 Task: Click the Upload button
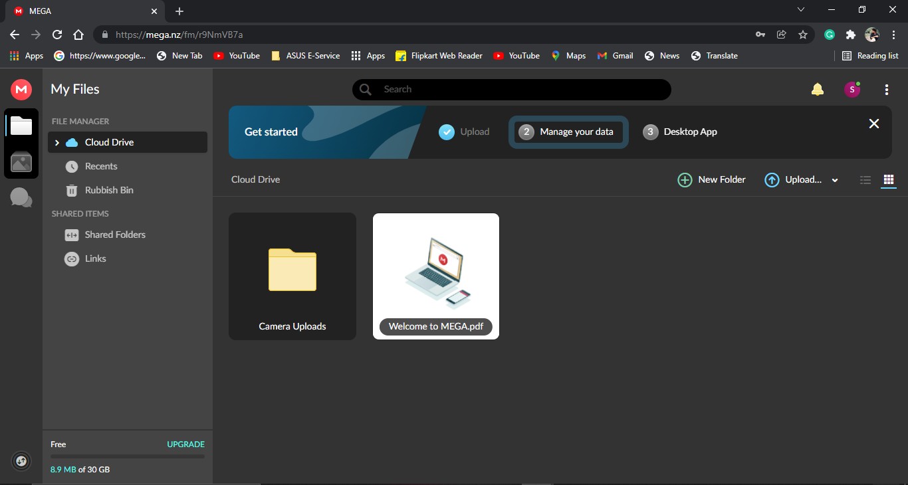point(793,180)
